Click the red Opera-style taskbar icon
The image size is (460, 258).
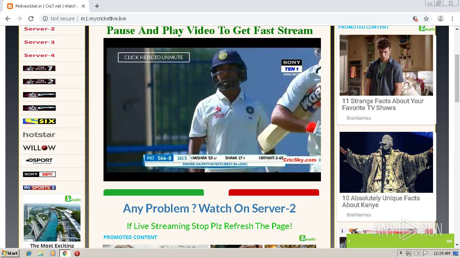pos(77,253)
